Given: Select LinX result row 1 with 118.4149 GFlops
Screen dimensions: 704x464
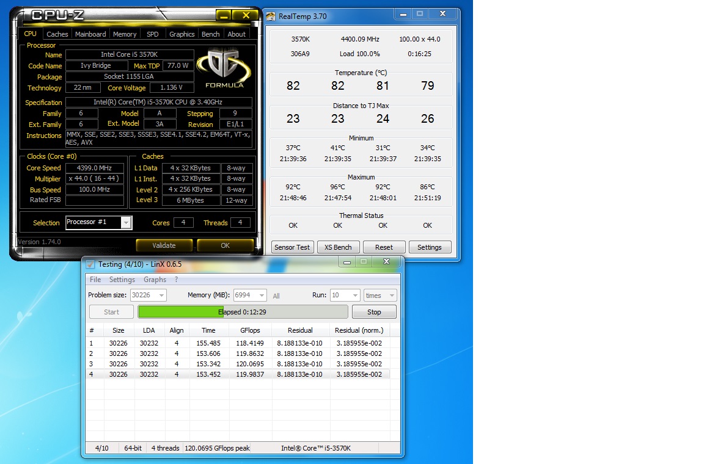Looking at the screenshot, I should pos(238,343).
